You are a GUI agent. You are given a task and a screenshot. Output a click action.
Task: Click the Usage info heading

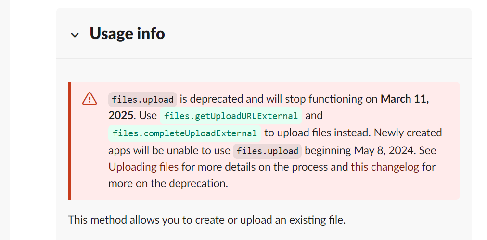128,33
